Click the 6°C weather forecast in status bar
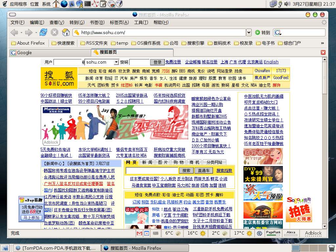336x252 pixels. click(x=173, y=233)
